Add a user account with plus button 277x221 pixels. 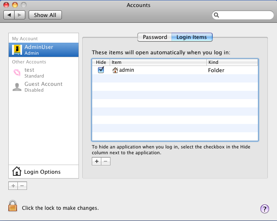pos(13,186)
